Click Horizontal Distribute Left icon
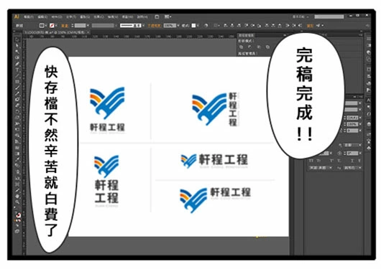Viewport: 381px width, 269px height. pyautogui.click(x=288, y=25)
